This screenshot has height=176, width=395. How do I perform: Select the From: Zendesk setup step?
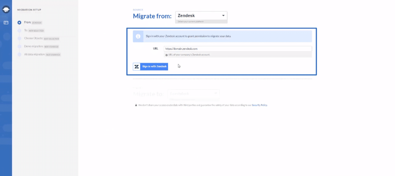(30, 22)
